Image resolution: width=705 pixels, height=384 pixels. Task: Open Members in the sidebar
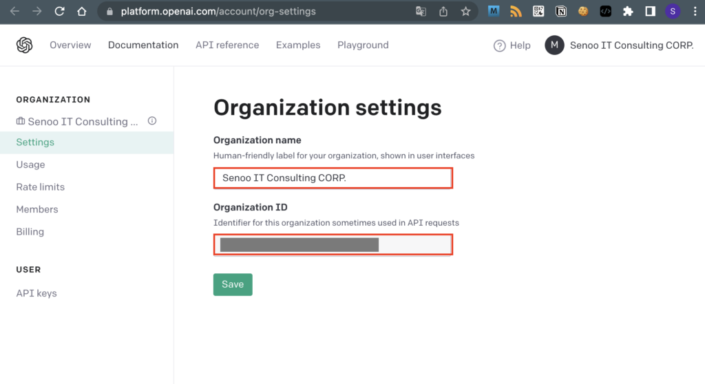pos(37,209)
